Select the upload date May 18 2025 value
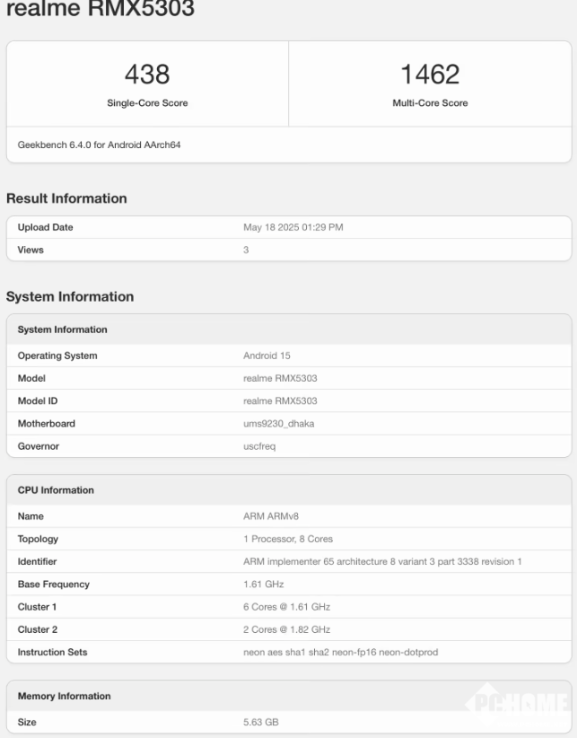Viewport: 577px width, 738px height. 293,227
